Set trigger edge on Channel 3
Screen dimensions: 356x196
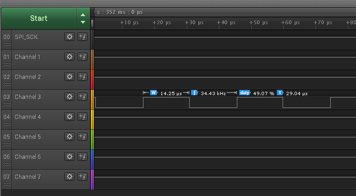(x=82, y=97)
